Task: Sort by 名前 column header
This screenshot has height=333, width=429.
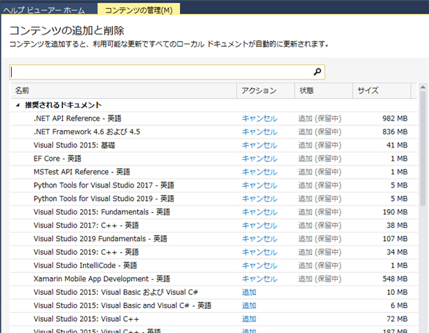Action: click(124, 91)
